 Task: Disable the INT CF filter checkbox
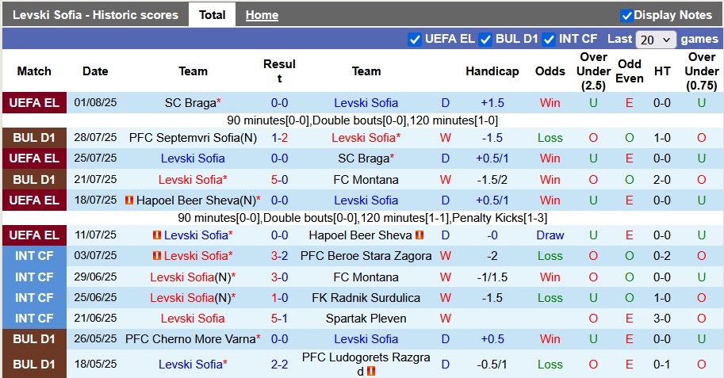point(549,39)
